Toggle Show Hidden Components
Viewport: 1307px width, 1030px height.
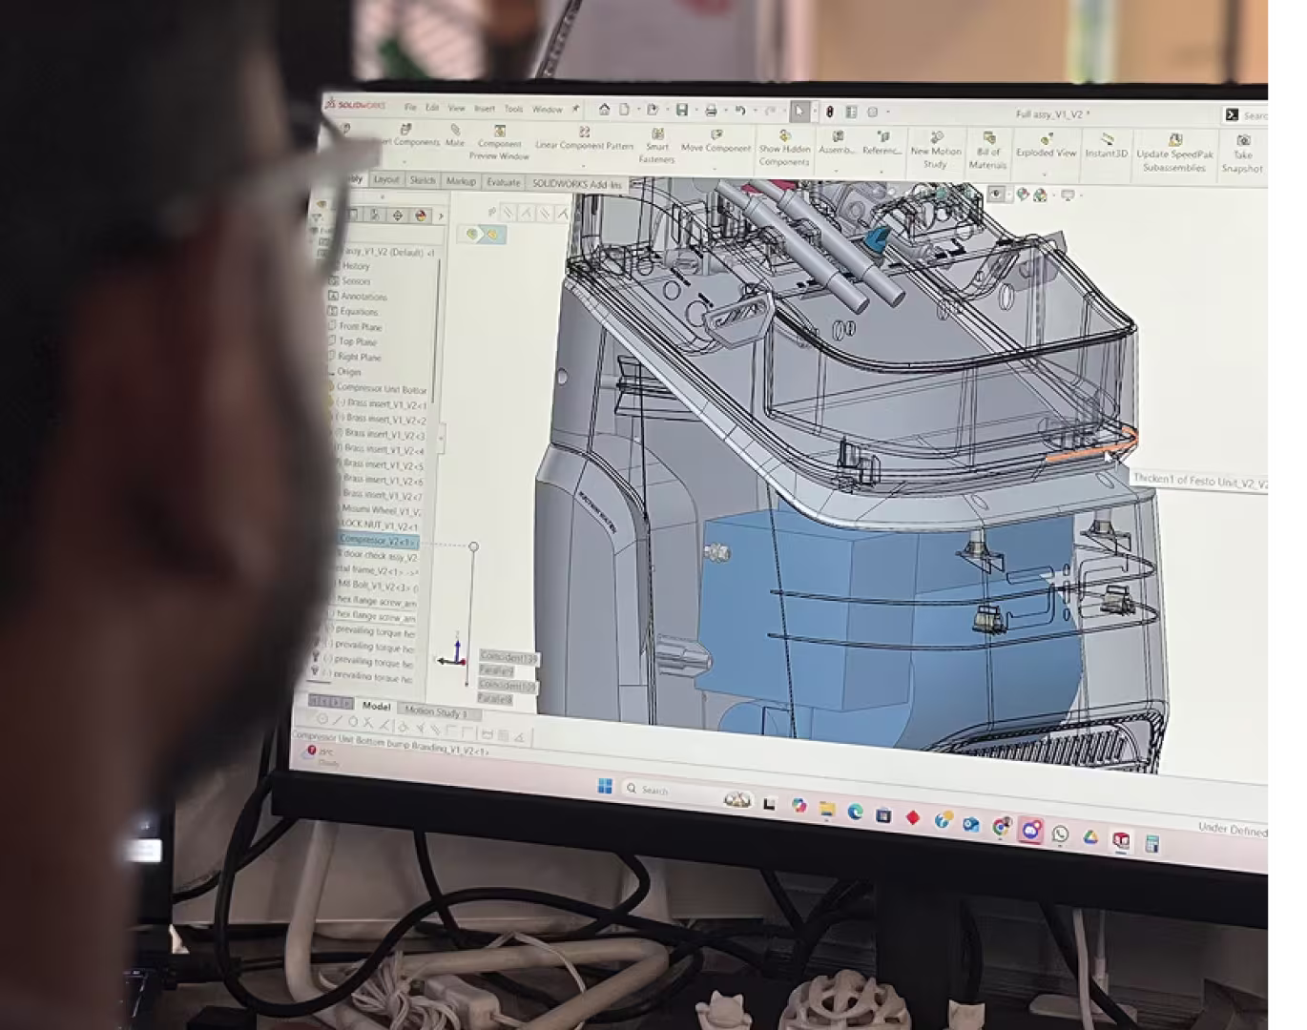pyautogui.click(x=784, y=145)
